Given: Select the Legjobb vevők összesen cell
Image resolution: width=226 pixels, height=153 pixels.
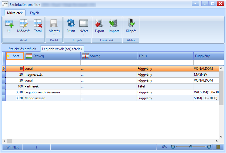Looking at the screenshot, I should tap(52, 92).
